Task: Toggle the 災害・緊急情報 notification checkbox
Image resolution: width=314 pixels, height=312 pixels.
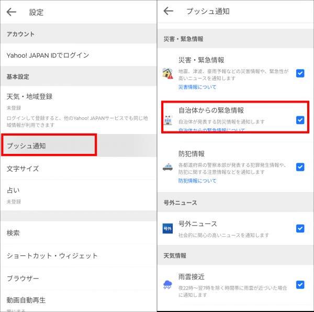Action: click(300, 73)
